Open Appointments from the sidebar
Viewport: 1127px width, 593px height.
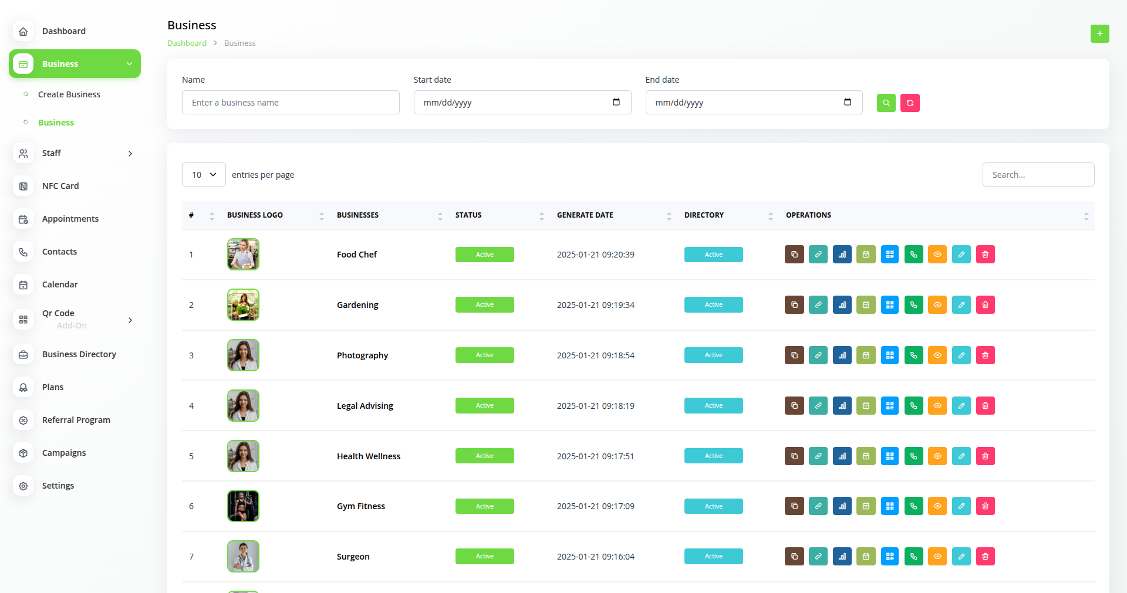coord(70,219)
